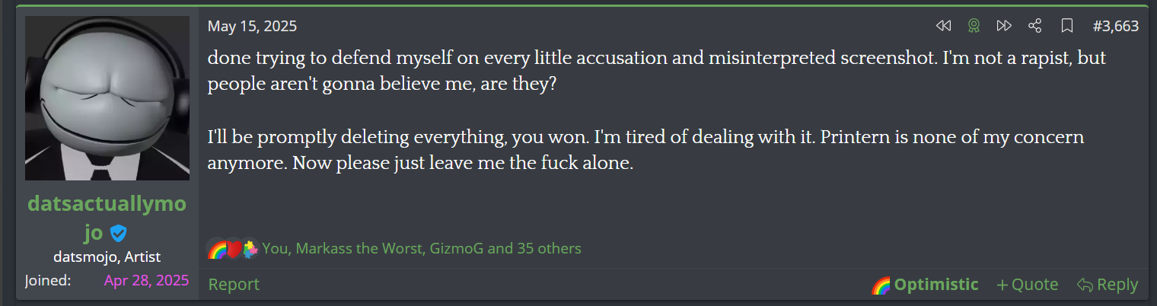Share this post via the share icon

(1034, 26)
